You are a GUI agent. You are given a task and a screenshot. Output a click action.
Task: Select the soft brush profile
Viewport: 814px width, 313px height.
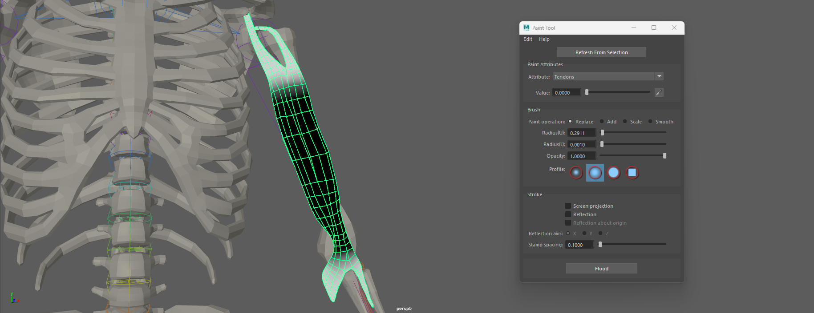pos(595,173)
